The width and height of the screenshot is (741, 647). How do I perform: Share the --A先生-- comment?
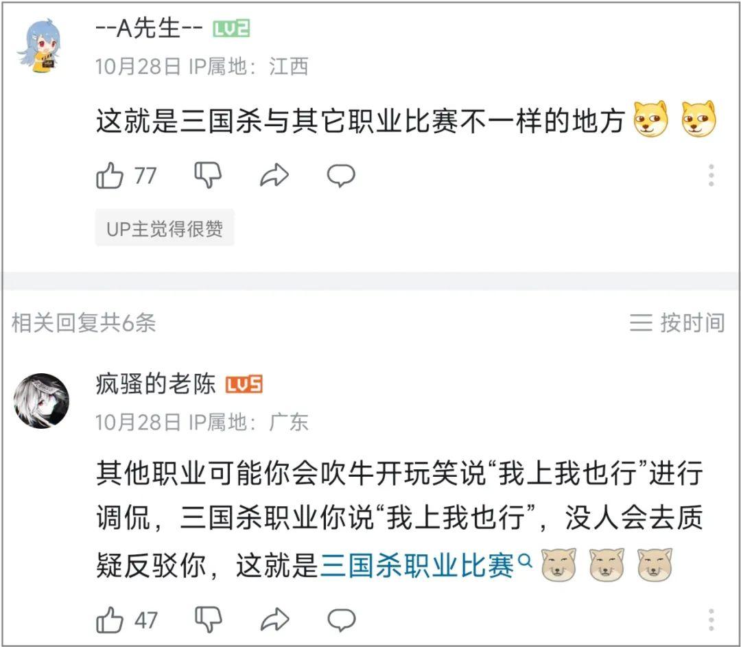[274, 176]
